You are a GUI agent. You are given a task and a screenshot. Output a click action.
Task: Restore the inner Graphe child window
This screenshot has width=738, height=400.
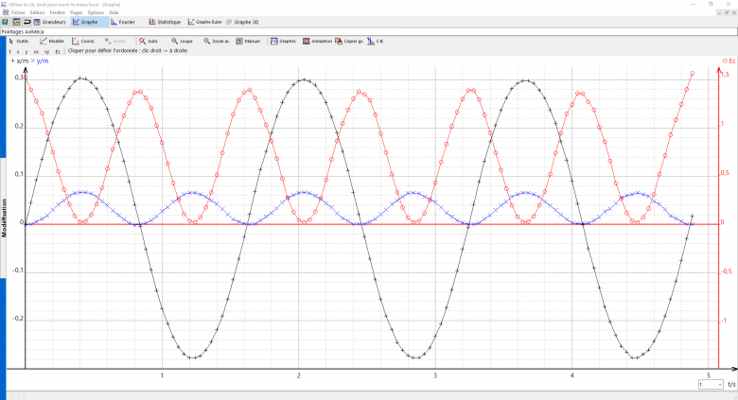point(727,12)
